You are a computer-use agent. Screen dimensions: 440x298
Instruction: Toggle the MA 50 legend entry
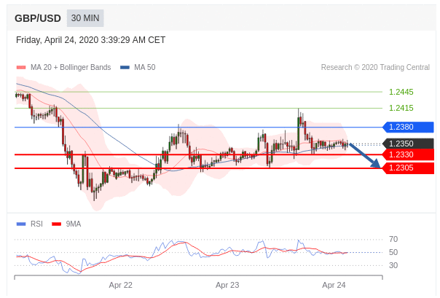click(138, 67)
